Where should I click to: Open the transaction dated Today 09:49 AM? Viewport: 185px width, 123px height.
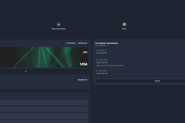point(140,63)
